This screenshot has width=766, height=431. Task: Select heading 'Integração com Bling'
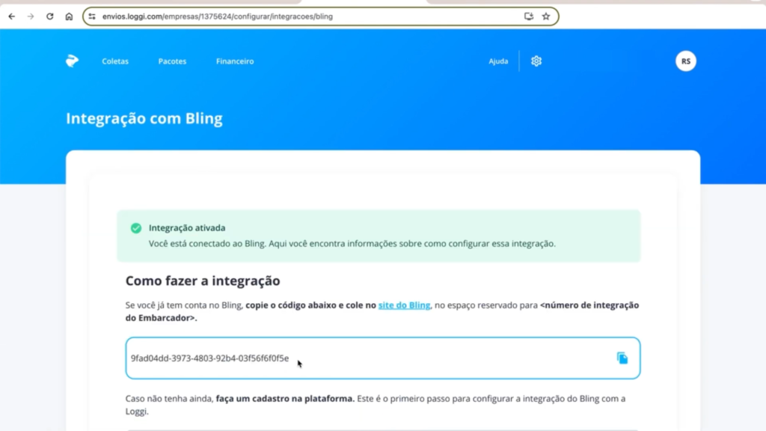tap(144, 118)
